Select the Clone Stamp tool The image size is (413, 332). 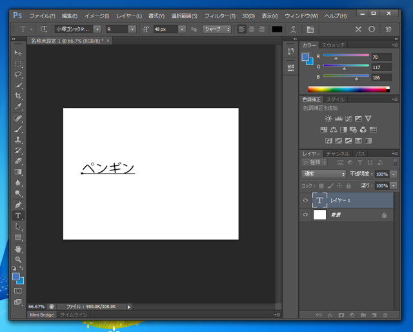(18, 140)
